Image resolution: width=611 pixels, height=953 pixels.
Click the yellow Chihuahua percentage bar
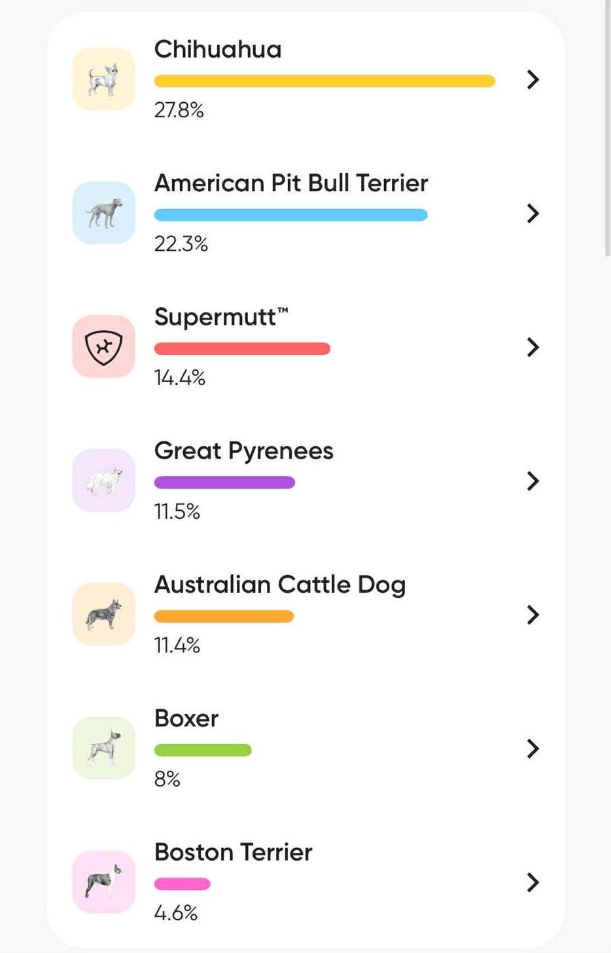[x=324, y=81]
